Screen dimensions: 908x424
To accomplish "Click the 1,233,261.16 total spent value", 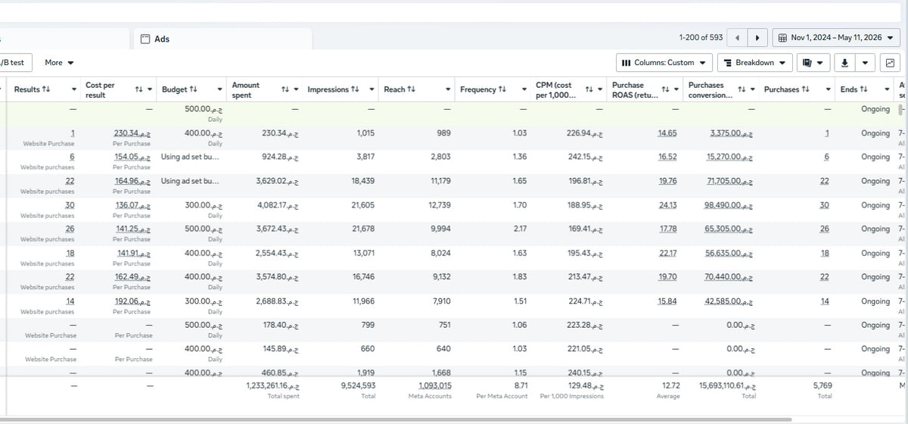I will click(x=273, y=385).
